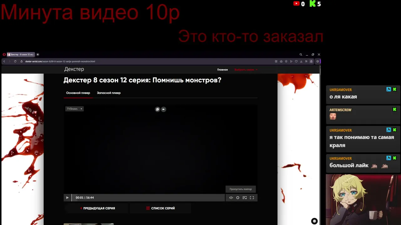401x225 pixels.
Task: Click the copy-windows icon above the video
Action: tap(157, 109)
